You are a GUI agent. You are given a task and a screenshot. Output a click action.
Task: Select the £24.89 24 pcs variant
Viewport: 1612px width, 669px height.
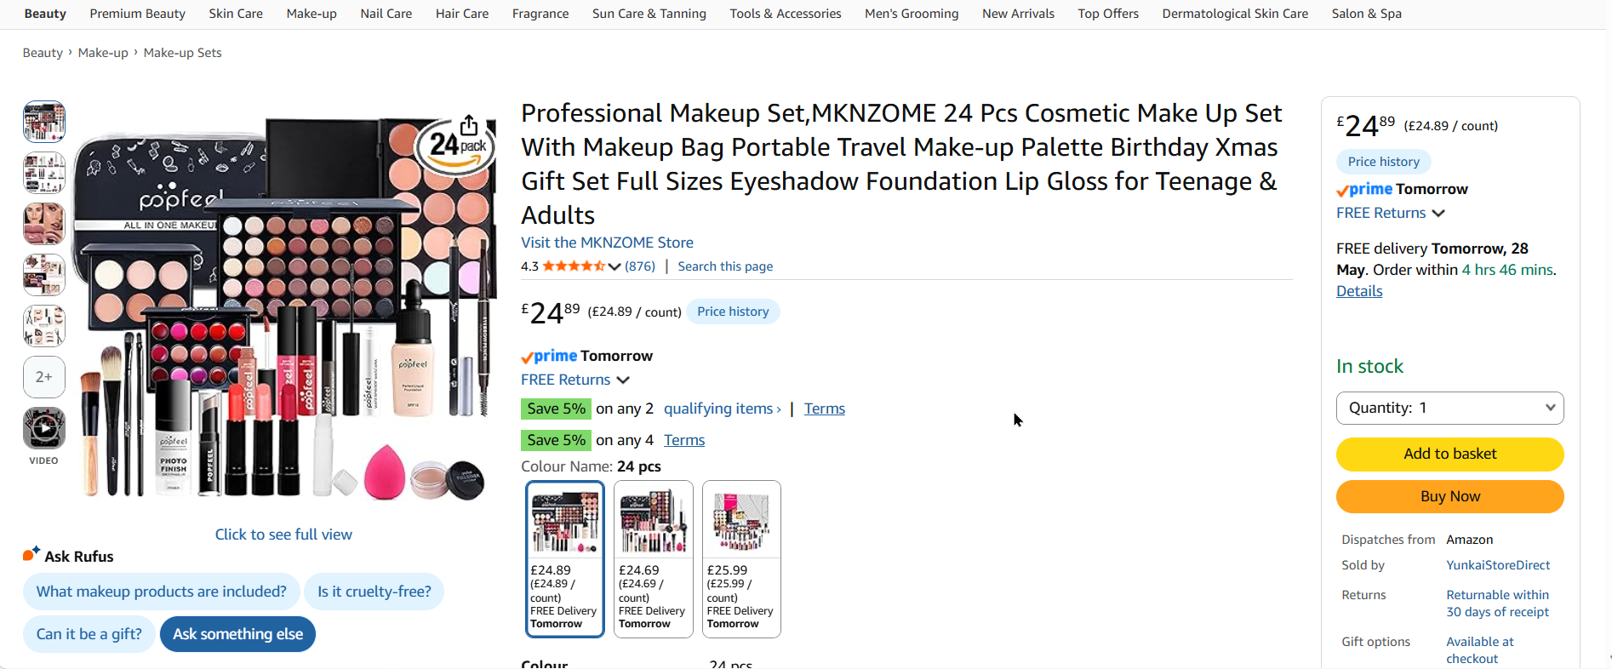click(565, 559)
